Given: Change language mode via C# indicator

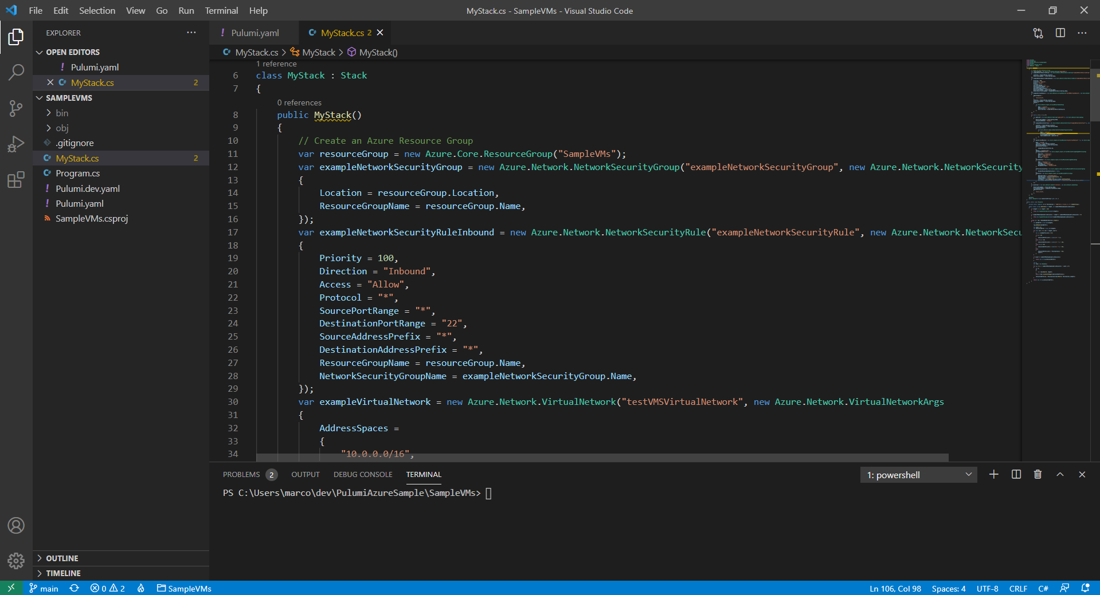Looking at the screenshot, I should coord(1043,588).
